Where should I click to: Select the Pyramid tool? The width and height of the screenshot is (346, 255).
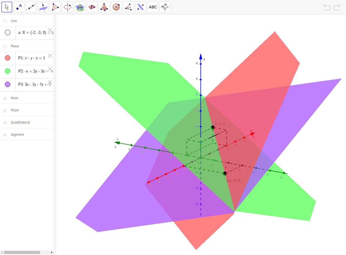(104, 7)
